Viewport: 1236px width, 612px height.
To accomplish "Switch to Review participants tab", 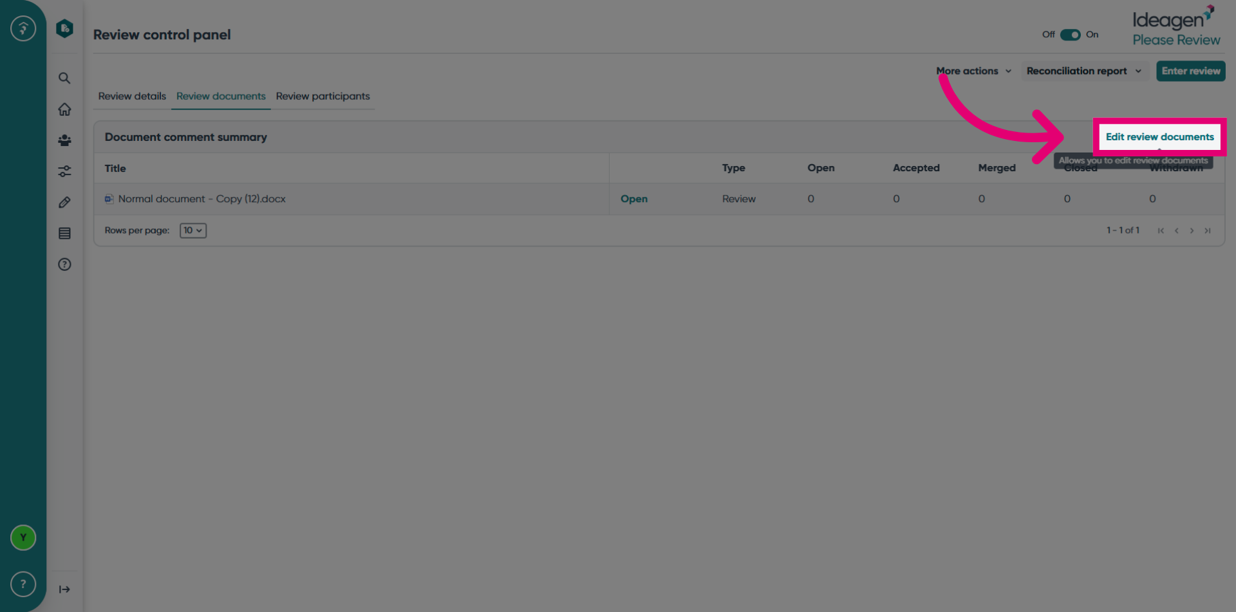I will pyautogui.click(x=323, y=96).
